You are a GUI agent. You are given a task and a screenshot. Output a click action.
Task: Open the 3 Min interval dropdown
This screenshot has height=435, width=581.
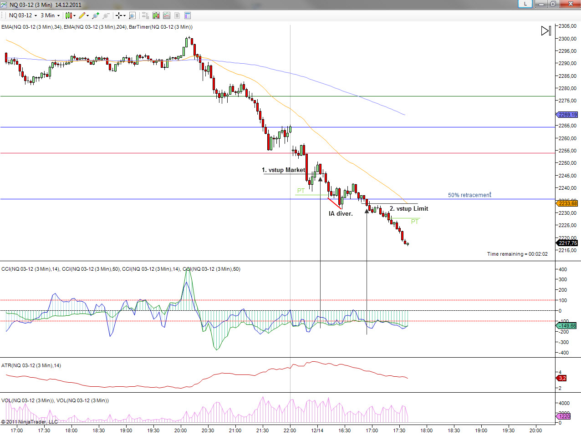(50, 15)
